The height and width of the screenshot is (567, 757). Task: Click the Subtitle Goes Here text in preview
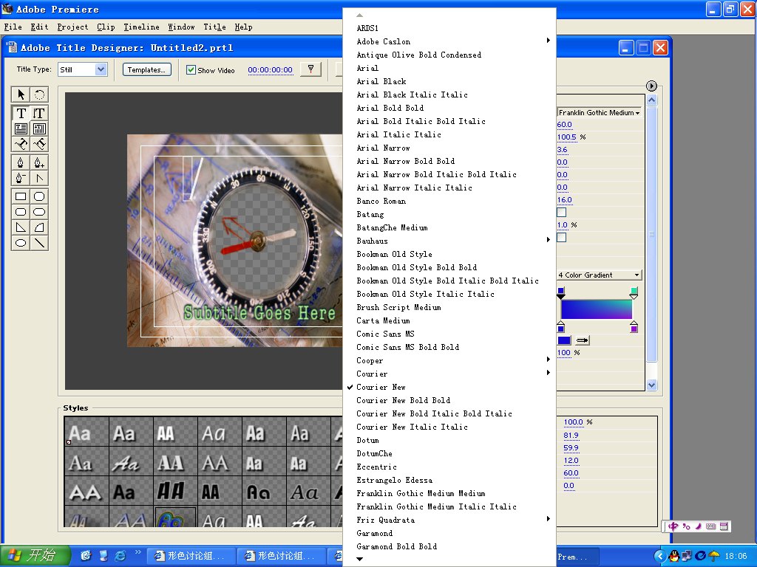(x=259, y=313)
